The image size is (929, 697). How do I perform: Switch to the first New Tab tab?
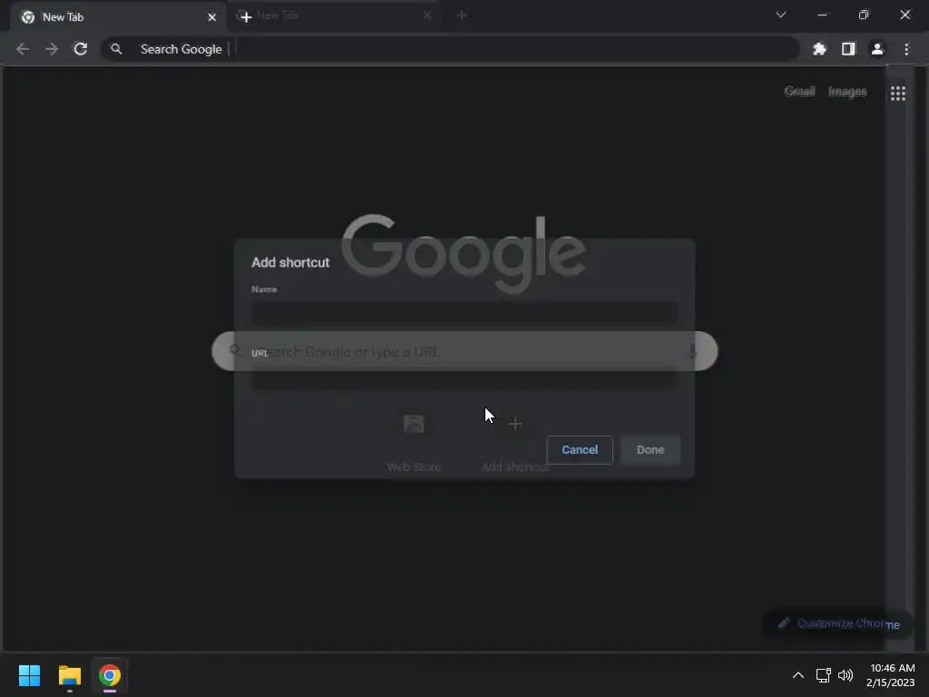pyautogui.click(x=117, y=17)
